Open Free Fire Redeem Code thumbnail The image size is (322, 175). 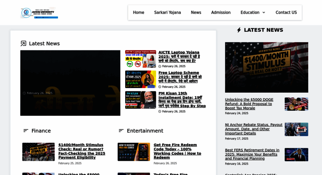(x=134, y=152)
